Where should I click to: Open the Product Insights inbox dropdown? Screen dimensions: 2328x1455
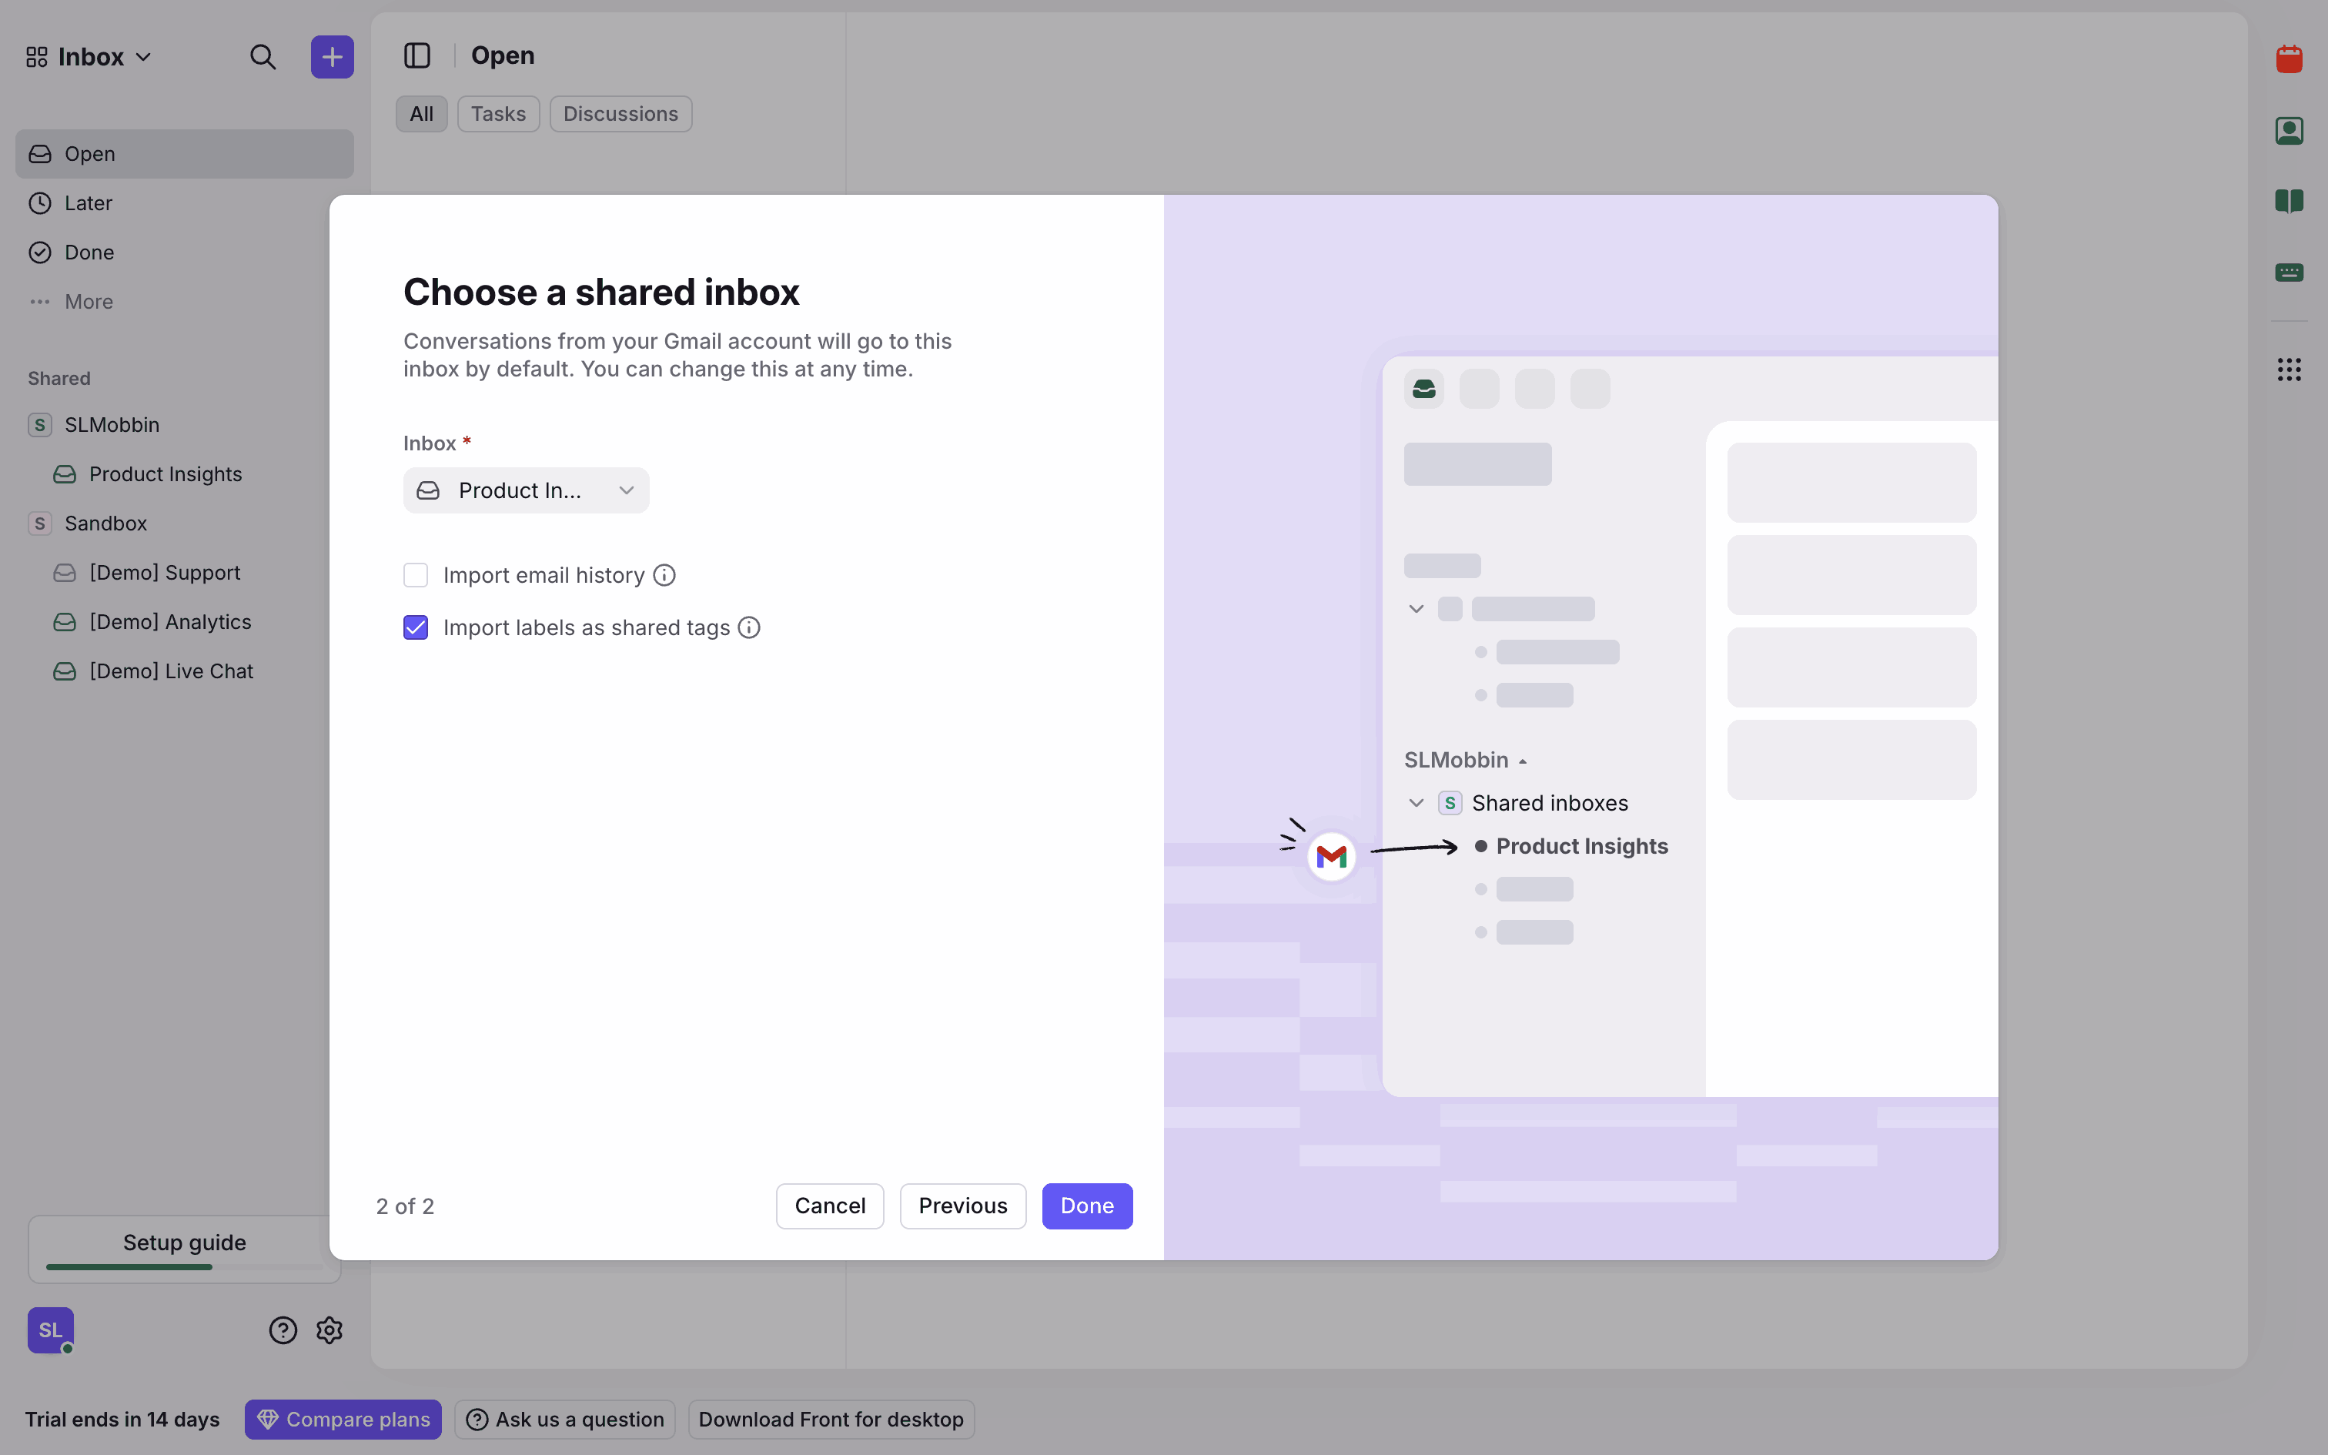point(525,491)
